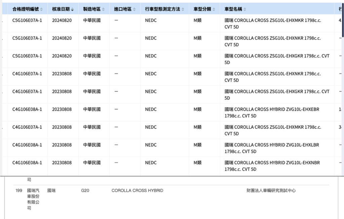Click the 合格證明編號 column header
Viewport: 344px width, 219px height.
coord(28,9)
